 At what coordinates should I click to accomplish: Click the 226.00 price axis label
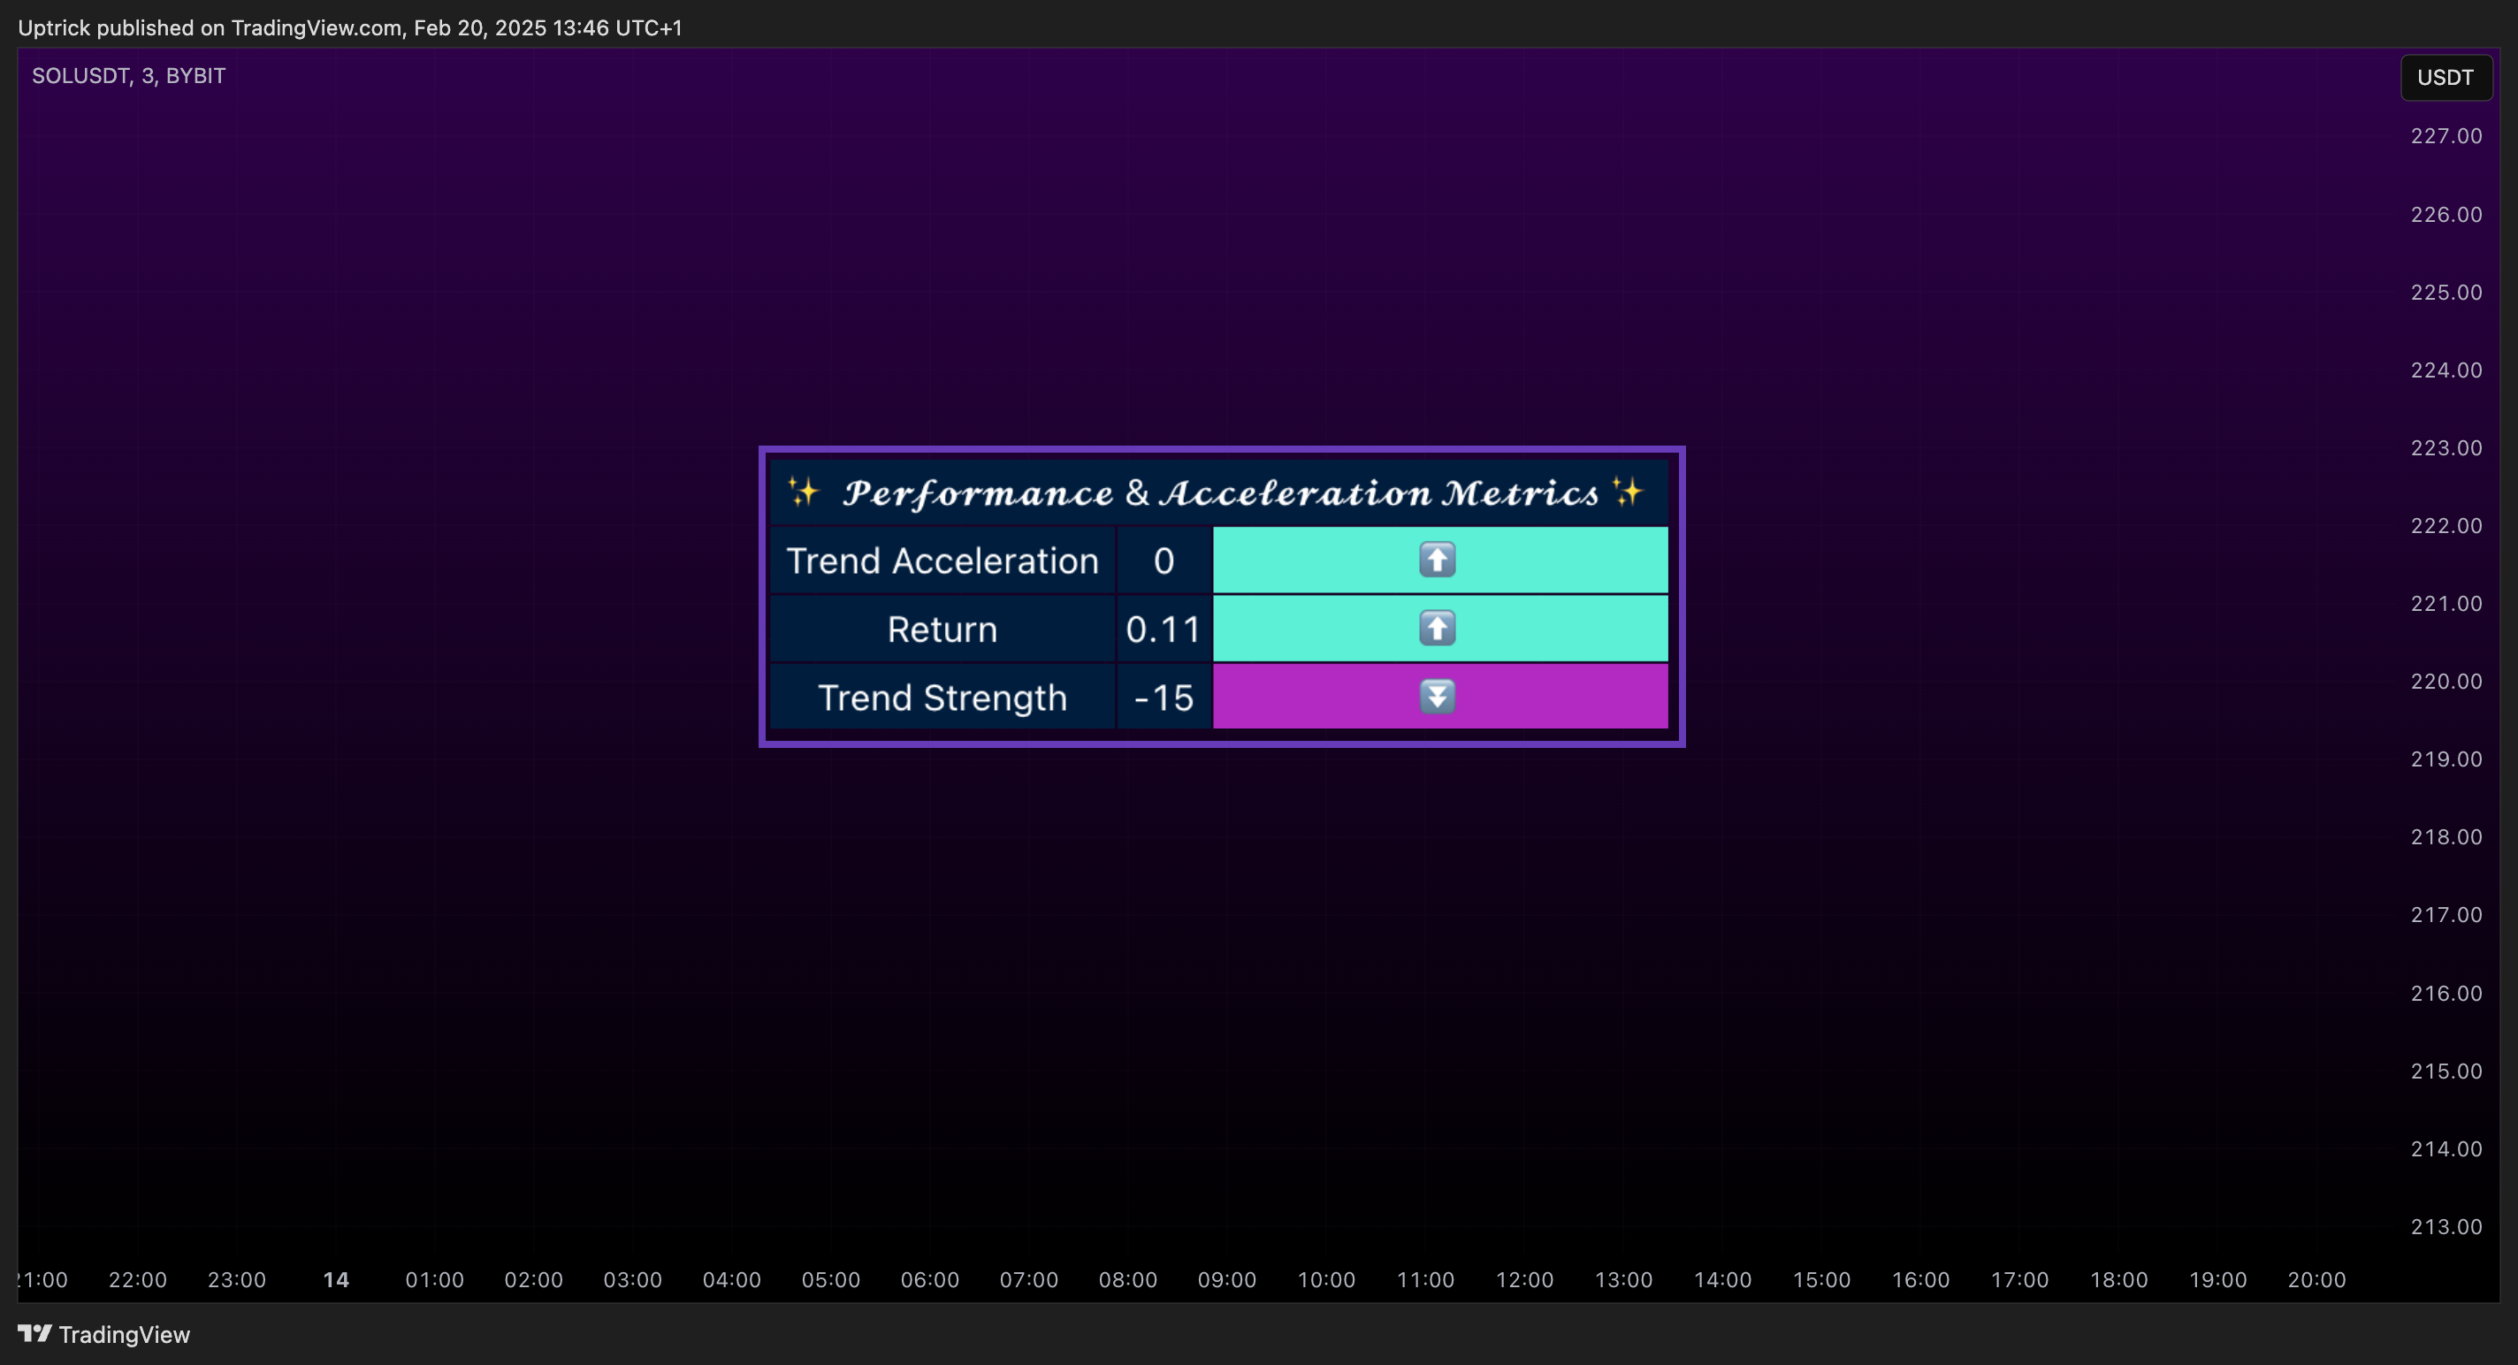coord(2446,214)
